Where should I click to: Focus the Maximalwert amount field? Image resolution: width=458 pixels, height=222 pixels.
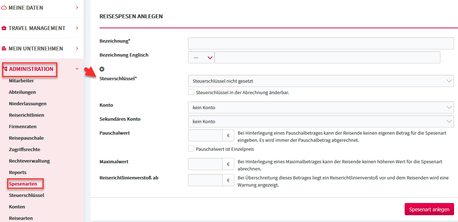(206, 164)
